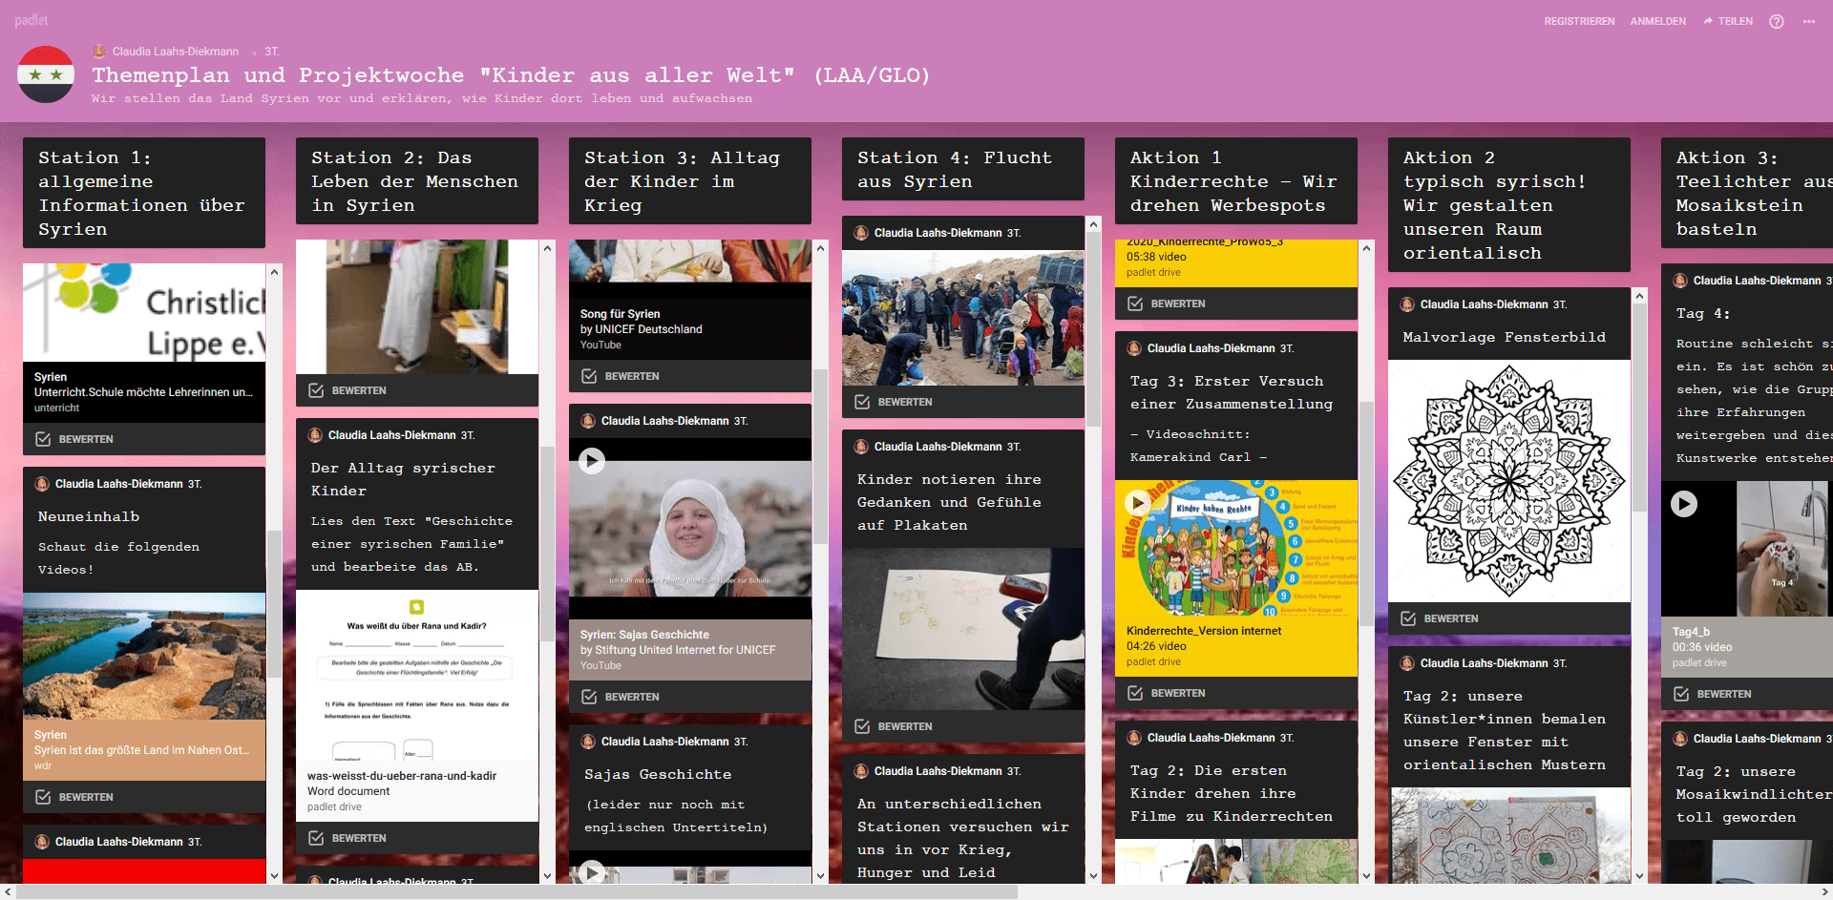Click the Padlet logo
Image resolution: width=1833 pixels, height=900 pixels.
[x=32, y=20]
